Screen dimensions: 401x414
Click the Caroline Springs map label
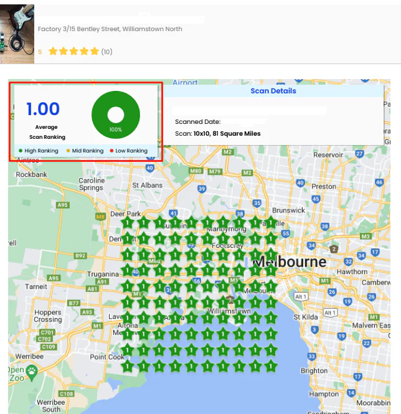92,184
